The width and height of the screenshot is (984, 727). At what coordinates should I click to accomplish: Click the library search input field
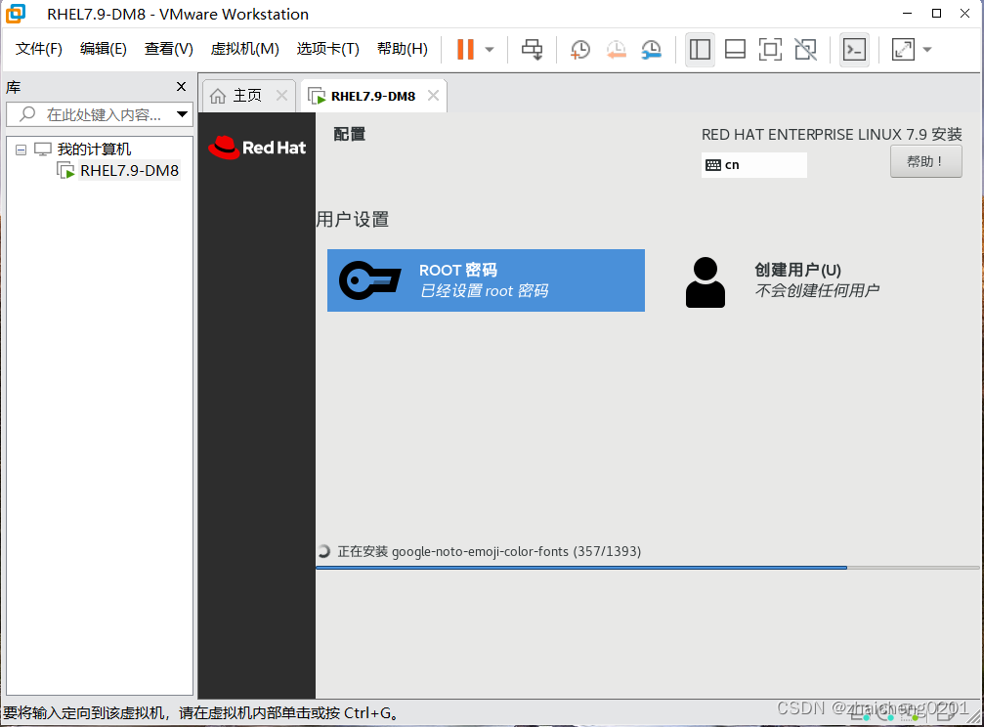point(98,114)
